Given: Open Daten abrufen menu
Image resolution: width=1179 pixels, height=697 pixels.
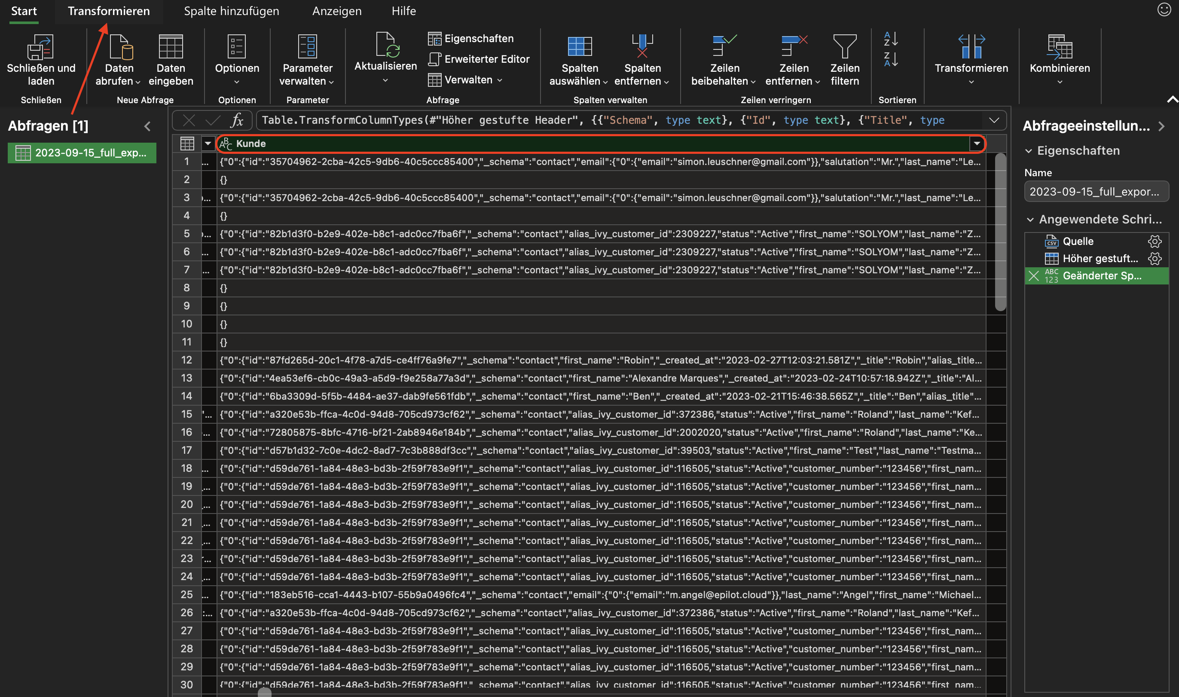Looking at the screenshot, I should click(x=118, y=60).
